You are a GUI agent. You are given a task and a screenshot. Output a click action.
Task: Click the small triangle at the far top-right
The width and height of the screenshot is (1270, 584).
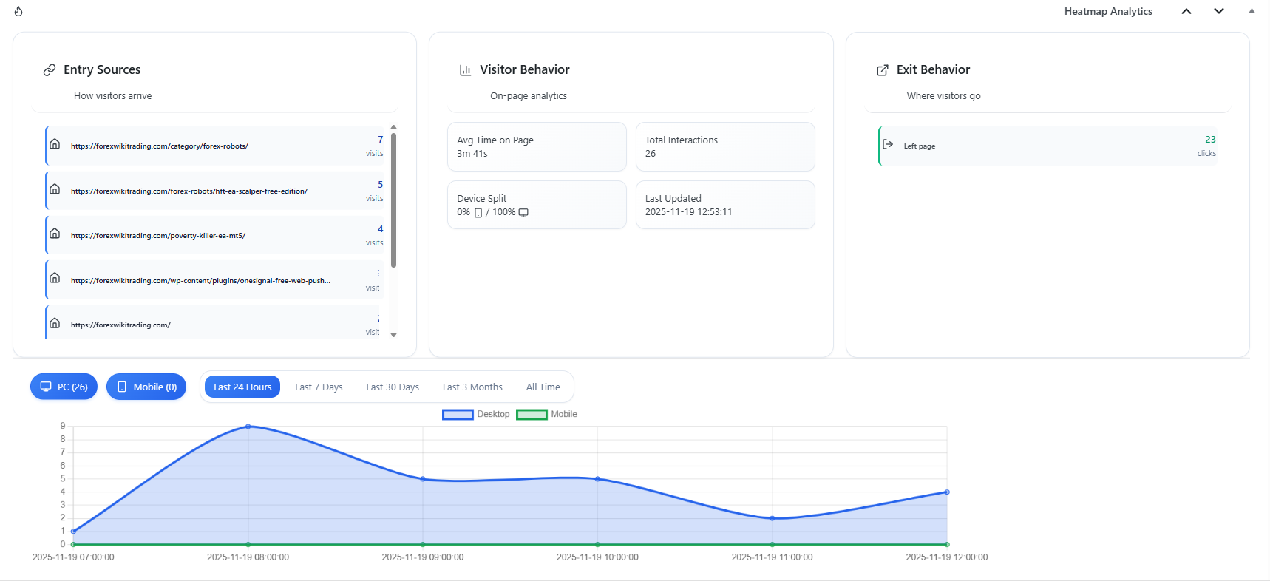pos(1251,10)
